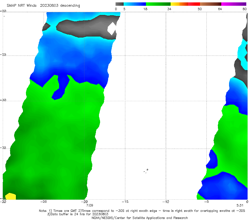Click the NOAA/NESDIS Center for Satellite Applications credit

click(140, 218)
